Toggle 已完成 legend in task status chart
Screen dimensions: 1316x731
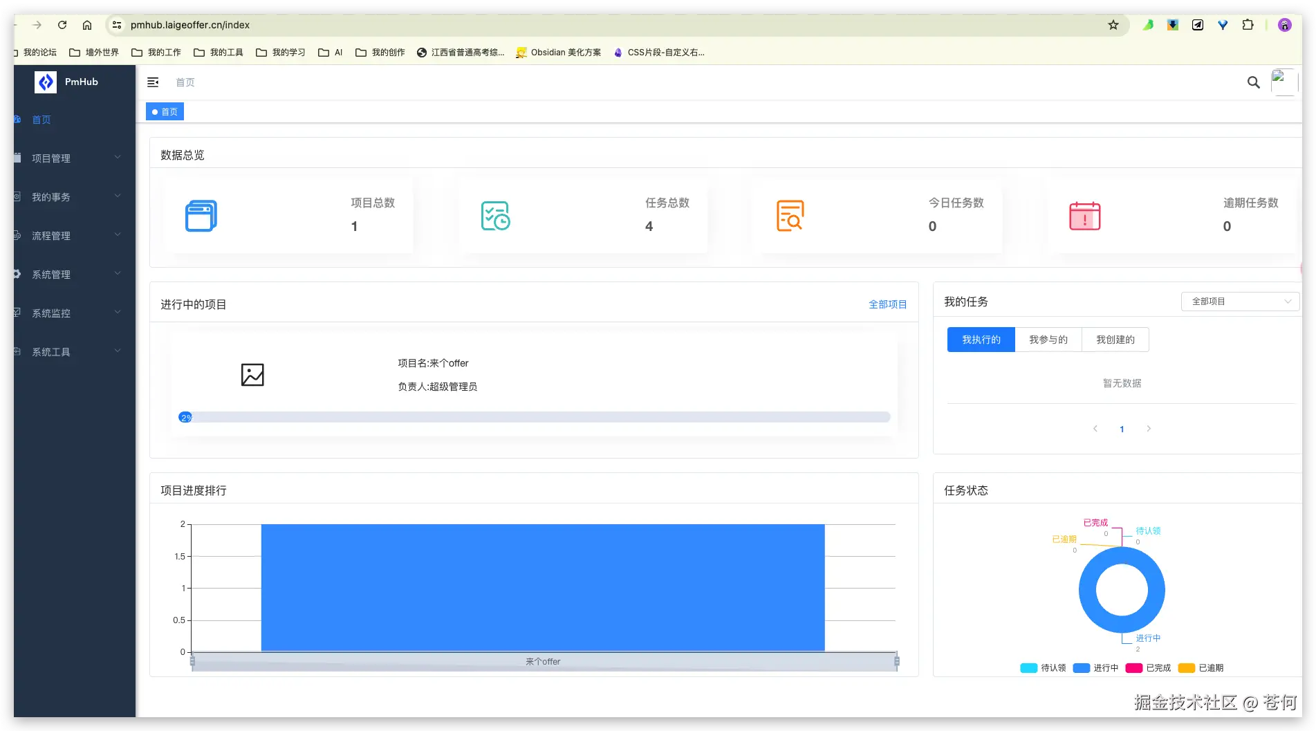[x=1148, y=668]
